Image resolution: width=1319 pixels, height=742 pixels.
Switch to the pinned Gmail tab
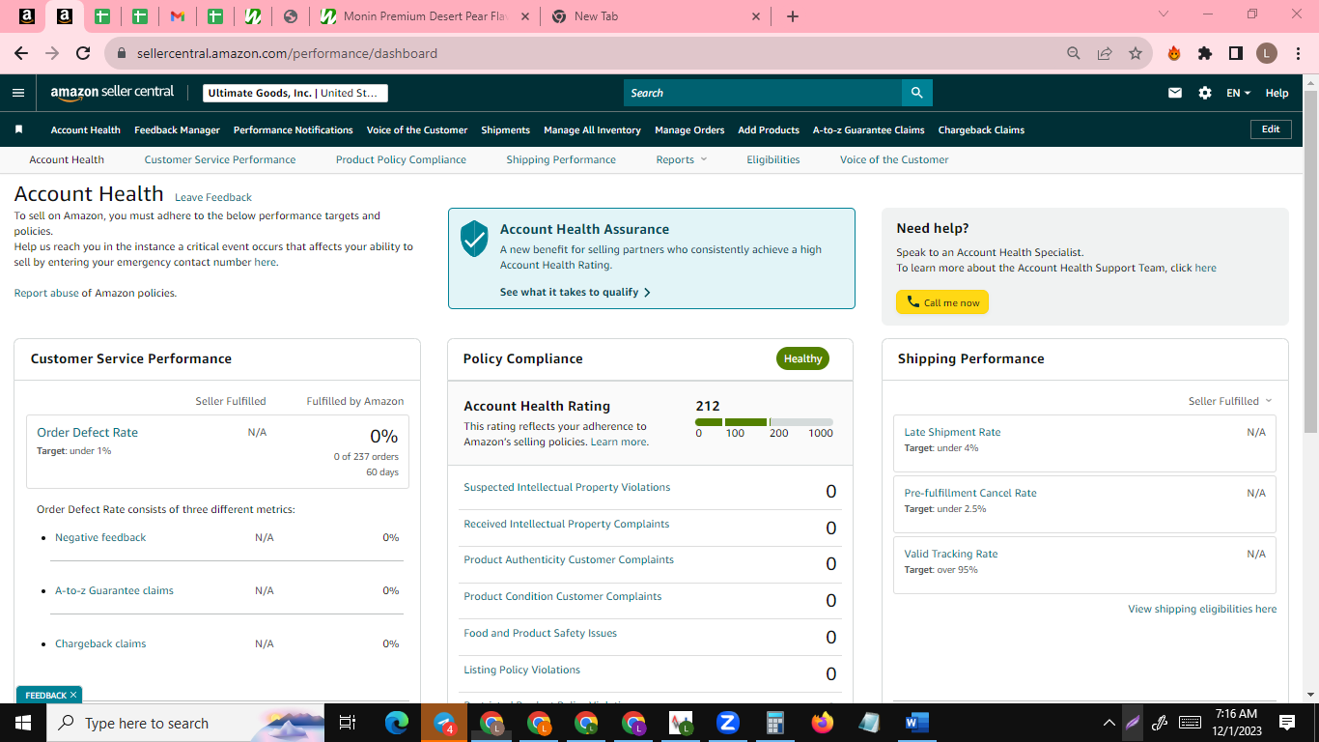(x=178, y=16)
